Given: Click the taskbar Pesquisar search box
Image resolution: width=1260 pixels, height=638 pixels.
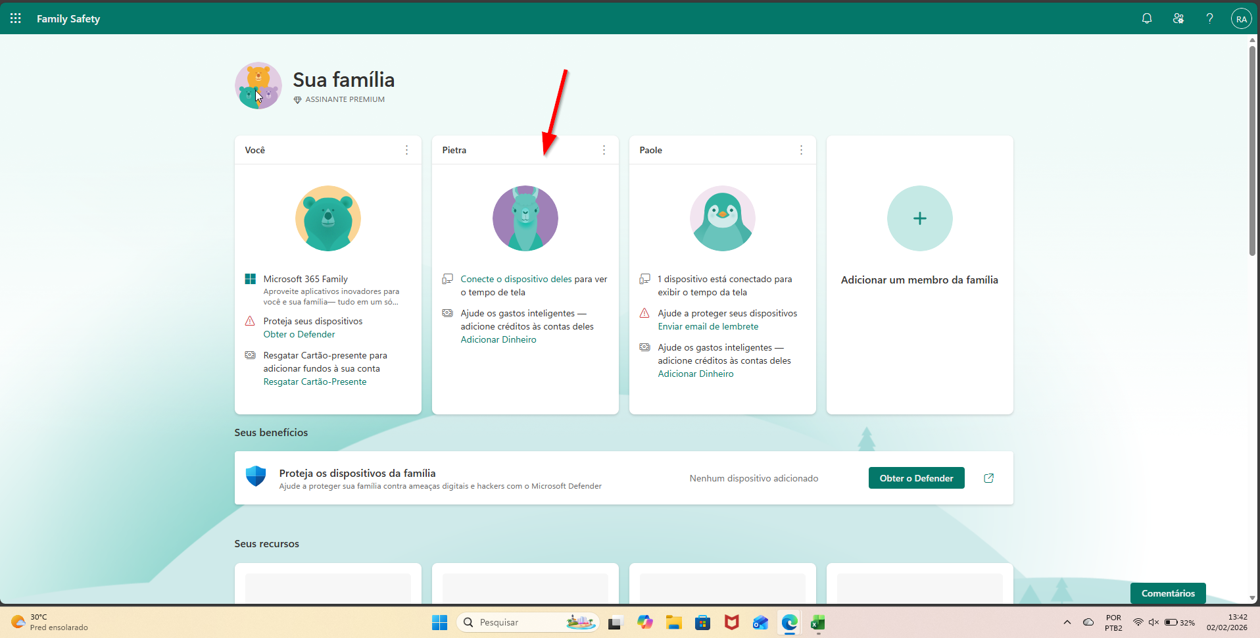Looking at the screenshot, I should [528, 622].
